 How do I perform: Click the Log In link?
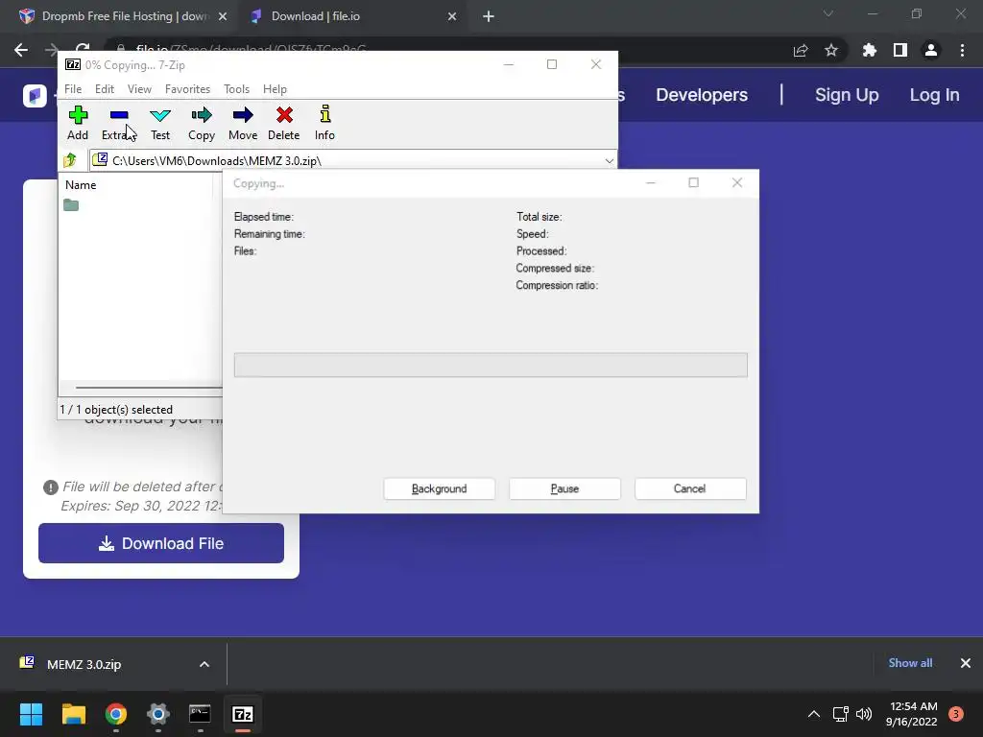(x=934, y=95)
